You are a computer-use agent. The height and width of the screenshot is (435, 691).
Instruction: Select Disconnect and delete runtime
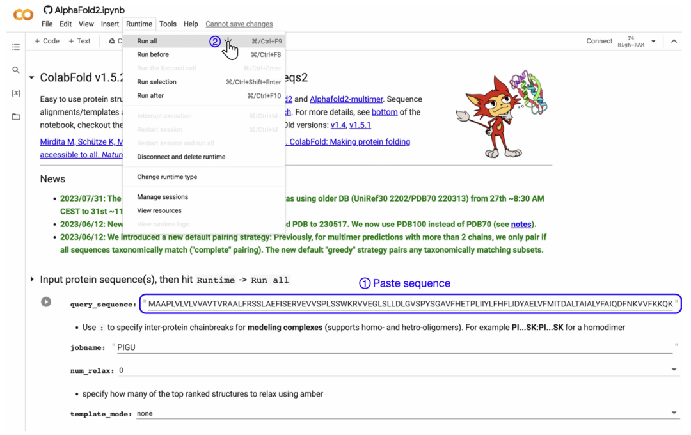[204, 157]
